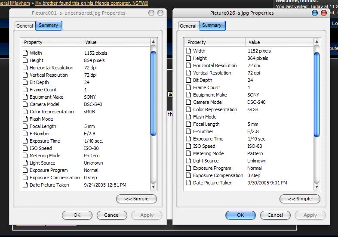Screen dimensions: 338x237
Task: Click scroll up arrow in Picture026 property list
Action: click(x=316, y=41)
